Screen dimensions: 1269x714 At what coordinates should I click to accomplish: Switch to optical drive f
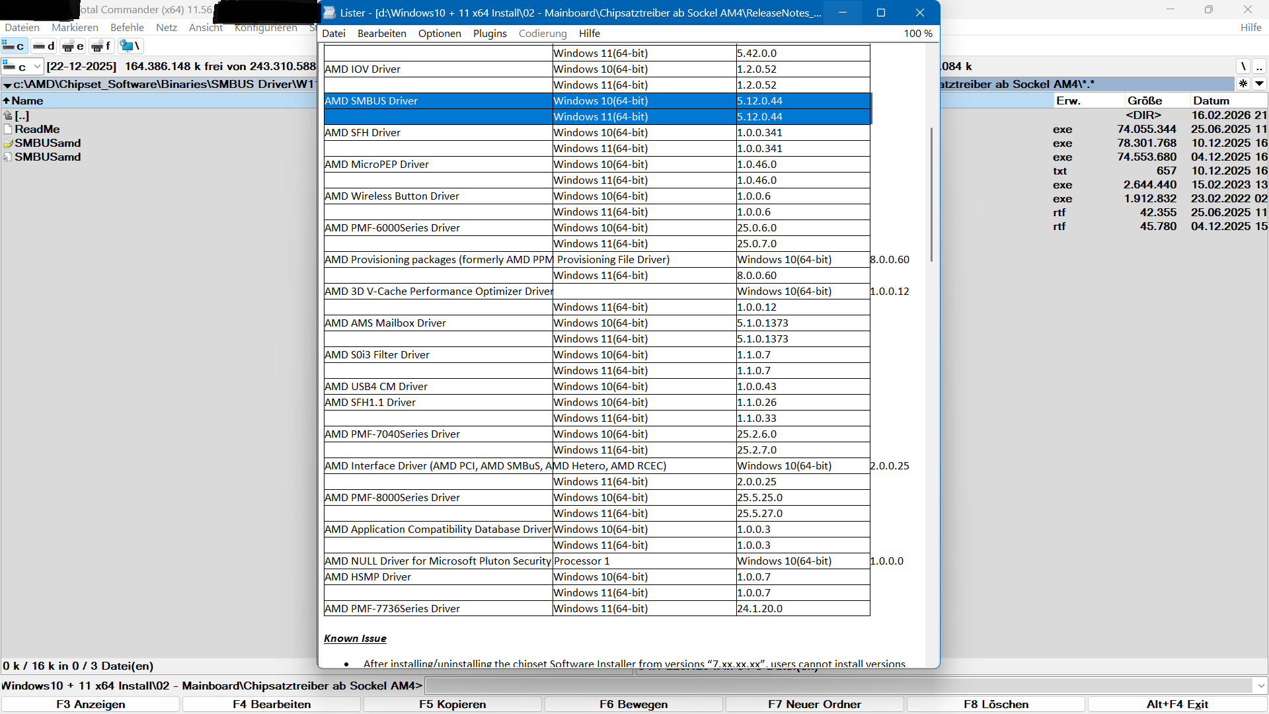[x=101, y=46]
